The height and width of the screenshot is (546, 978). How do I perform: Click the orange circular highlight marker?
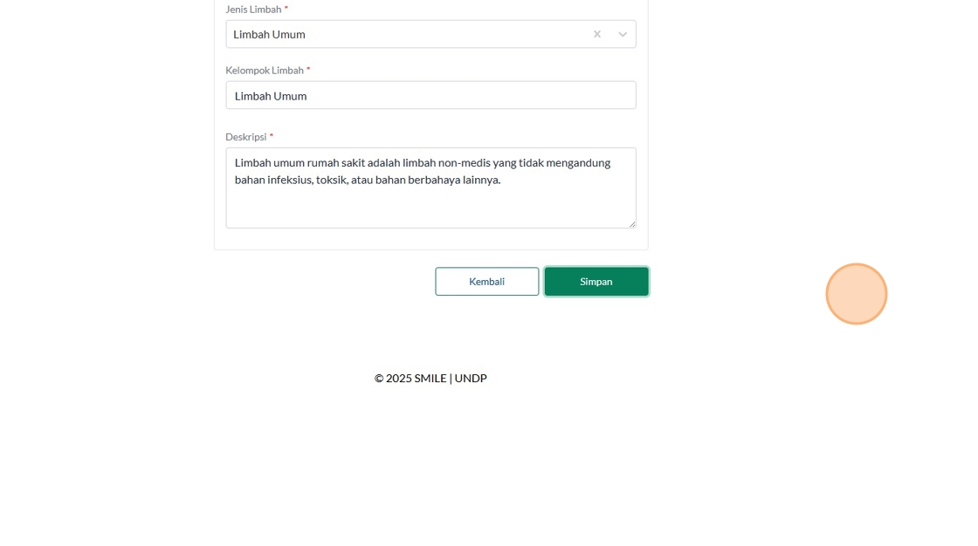coord(856,294)
